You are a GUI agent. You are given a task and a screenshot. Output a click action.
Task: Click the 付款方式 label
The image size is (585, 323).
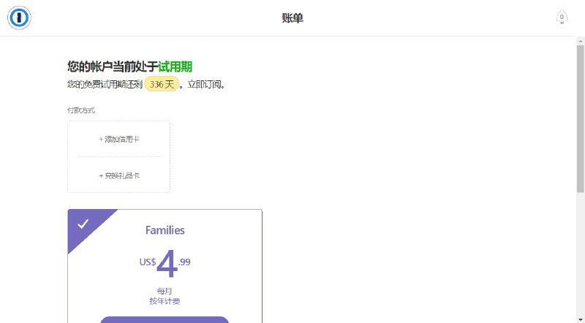coord(81,110)
